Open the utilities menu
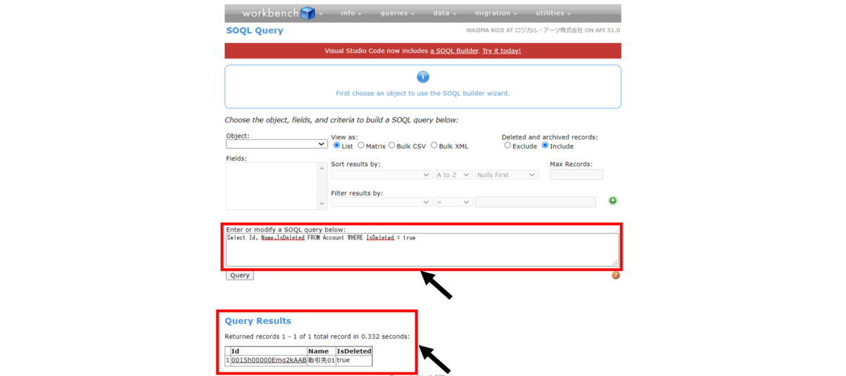Screen dimensions: 846x376 coord(553,13)
